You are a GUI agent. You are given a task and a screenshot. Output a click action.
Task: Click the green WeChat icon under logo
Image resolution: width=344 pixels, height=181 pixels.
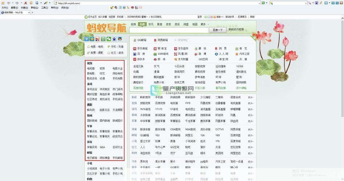[x=109, y=39]
